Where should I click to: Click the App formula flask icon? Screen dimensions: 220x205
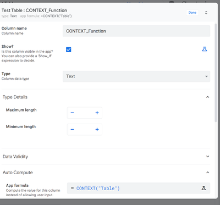tap(204, 188)
